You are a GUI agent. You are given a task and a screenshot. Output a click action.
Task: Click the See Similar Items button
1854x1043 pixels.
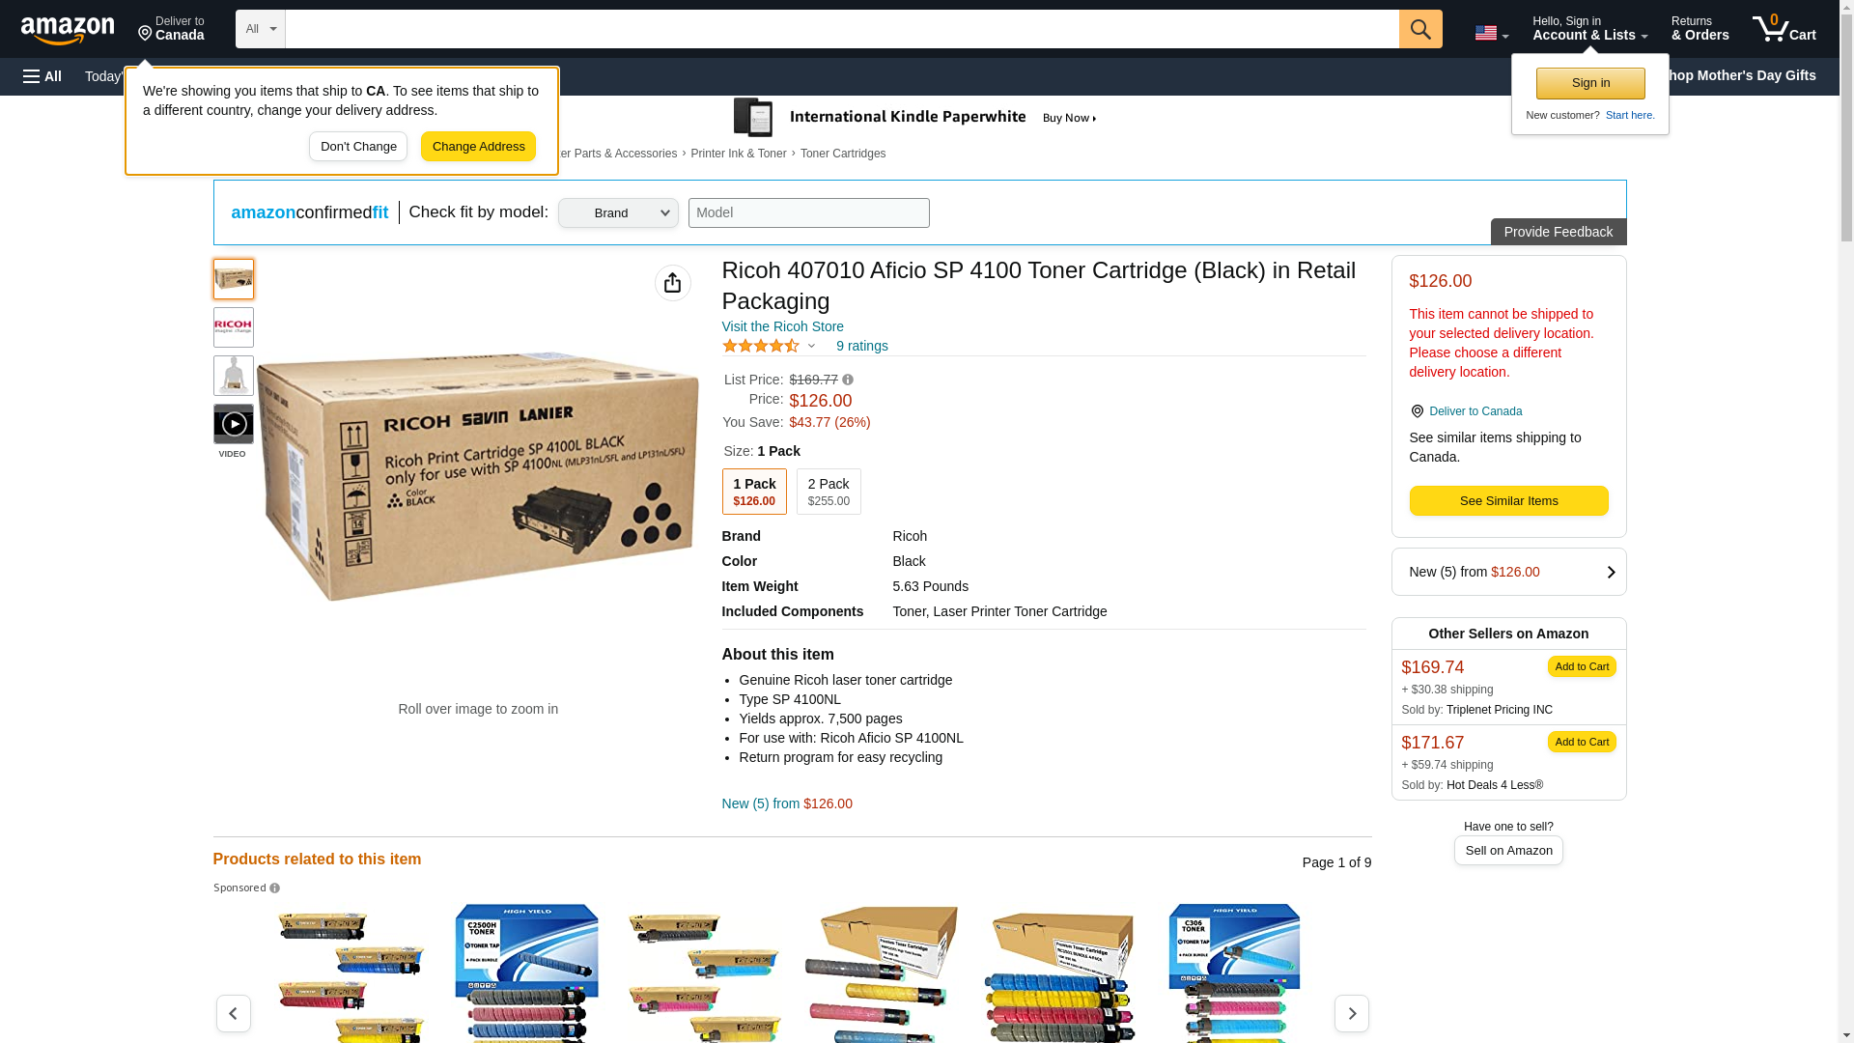coord(1508,500)
